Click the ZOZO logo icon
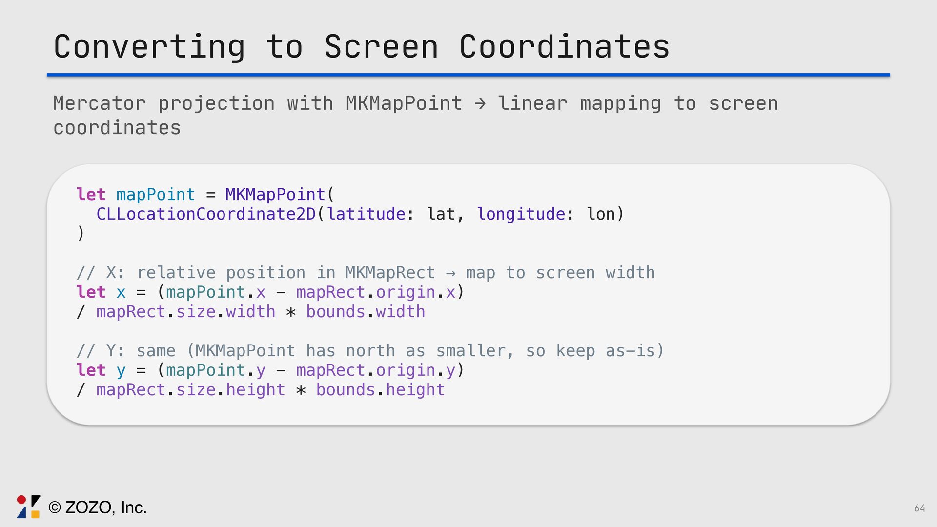Viewport: 937px width, 527px height. click(x=28, y=507)
